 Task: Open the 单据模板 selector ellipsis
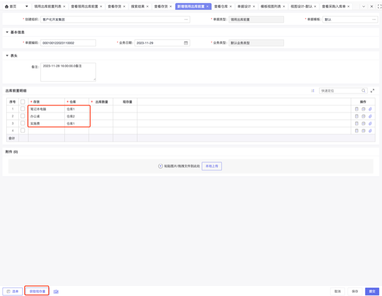(374, 20)
